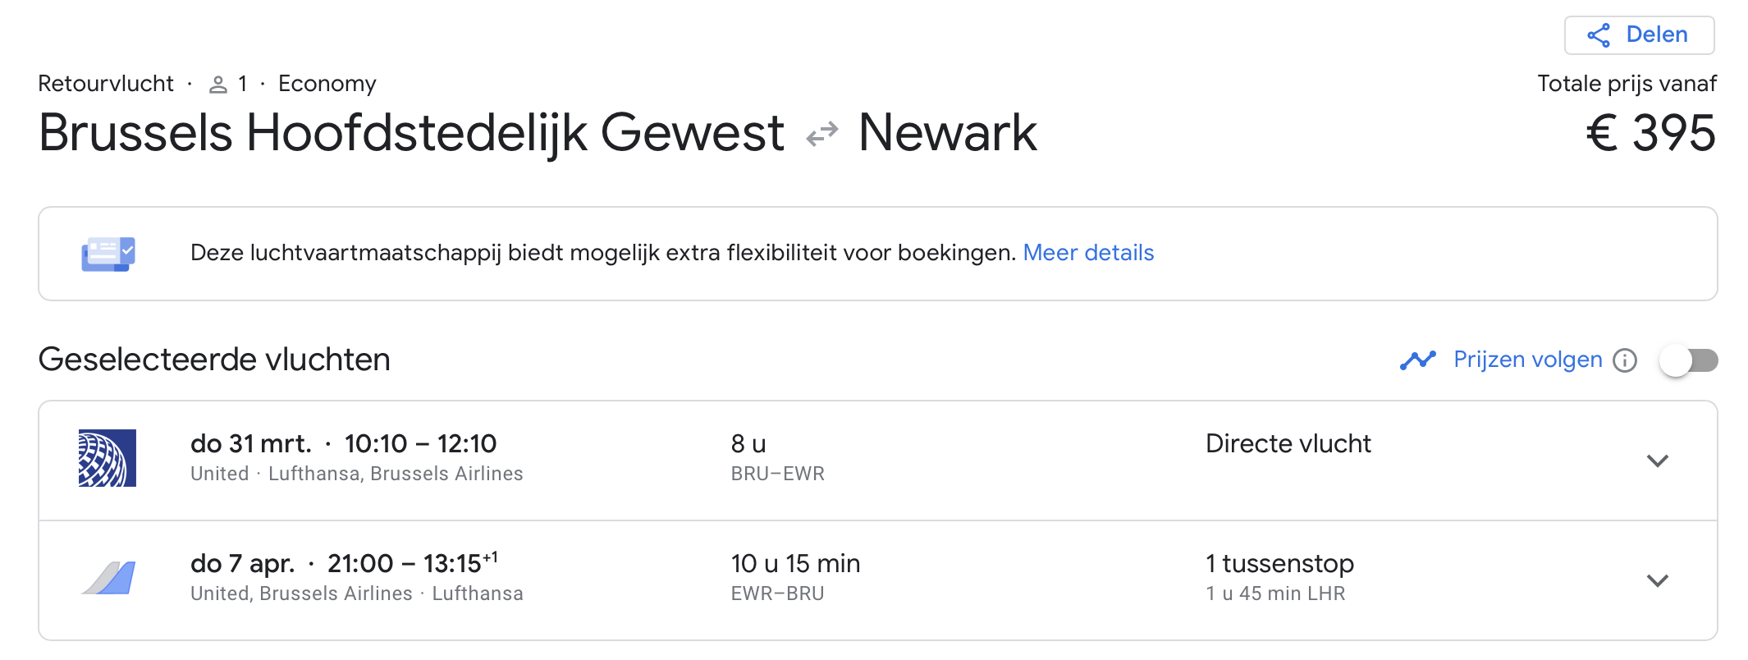Open the Prijzen volgen info icon

tap(1624, 360)
